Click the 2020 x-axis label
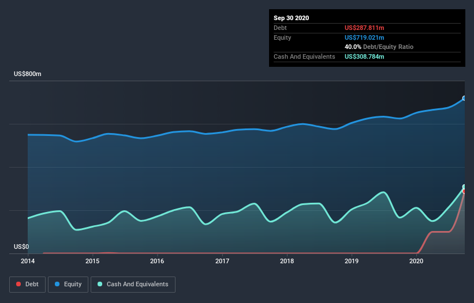 point(416,261)
